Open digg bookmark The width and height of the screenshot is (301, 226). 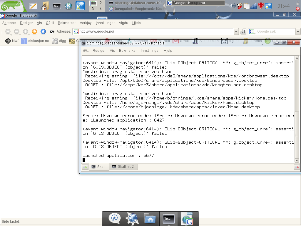point(59,41)
